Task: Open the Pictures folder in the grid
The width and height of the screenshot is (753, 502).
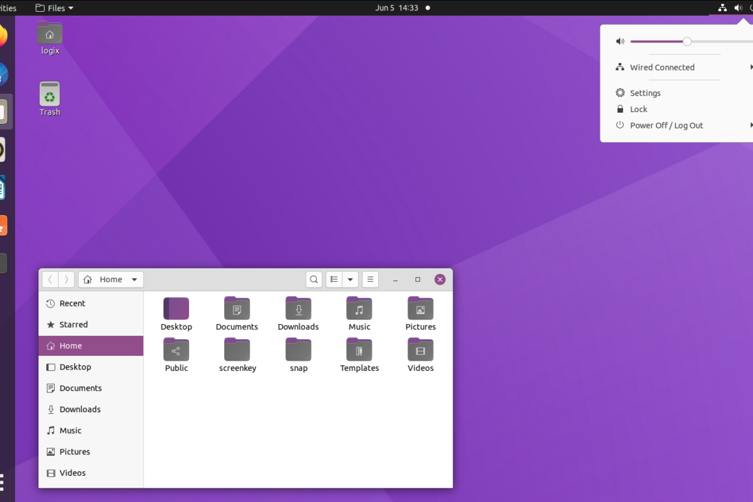Action: [x=421, y=309]
